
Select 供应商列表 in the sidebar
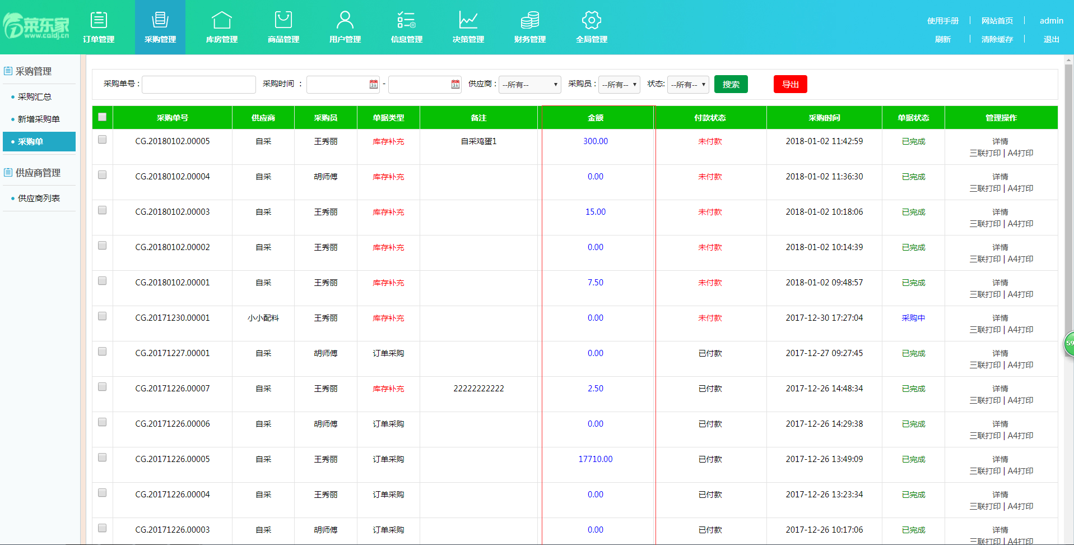click(x=39, y=198)
